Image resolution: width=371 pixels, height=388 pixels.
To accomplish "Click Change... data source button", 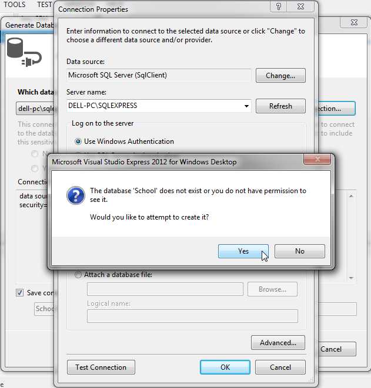I will 280,76.
